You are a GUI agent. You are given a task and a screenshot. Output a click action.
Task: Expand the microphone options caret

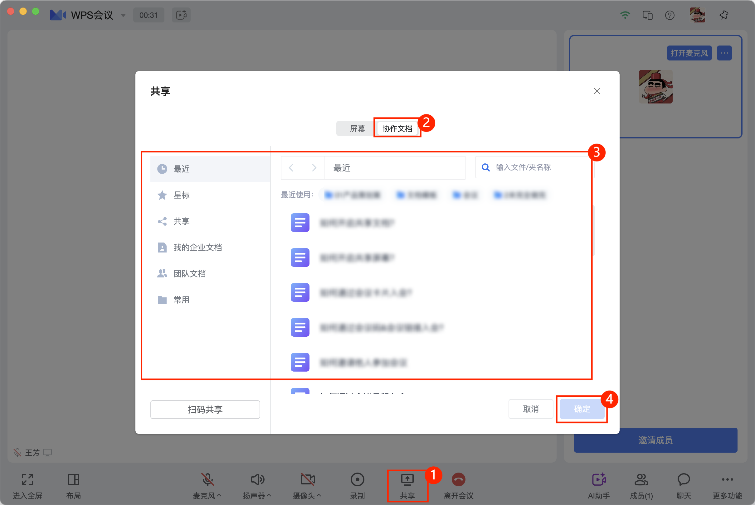pyautogui.click(x=219, y=496)
